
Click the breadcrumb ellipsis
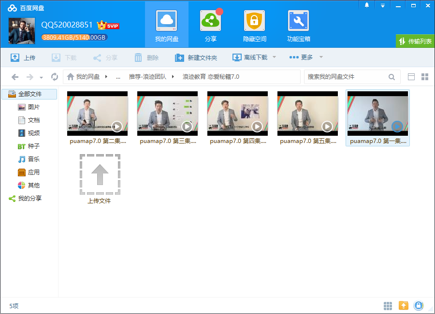(118, 77)
